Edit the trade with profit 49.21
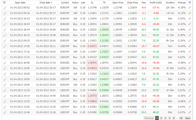The width and height of the screenshot is (196, 120). click(190, 107)
